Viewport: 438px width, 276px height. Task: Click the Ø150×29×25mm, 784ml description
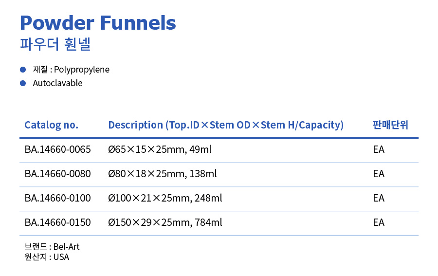point(165,222)
